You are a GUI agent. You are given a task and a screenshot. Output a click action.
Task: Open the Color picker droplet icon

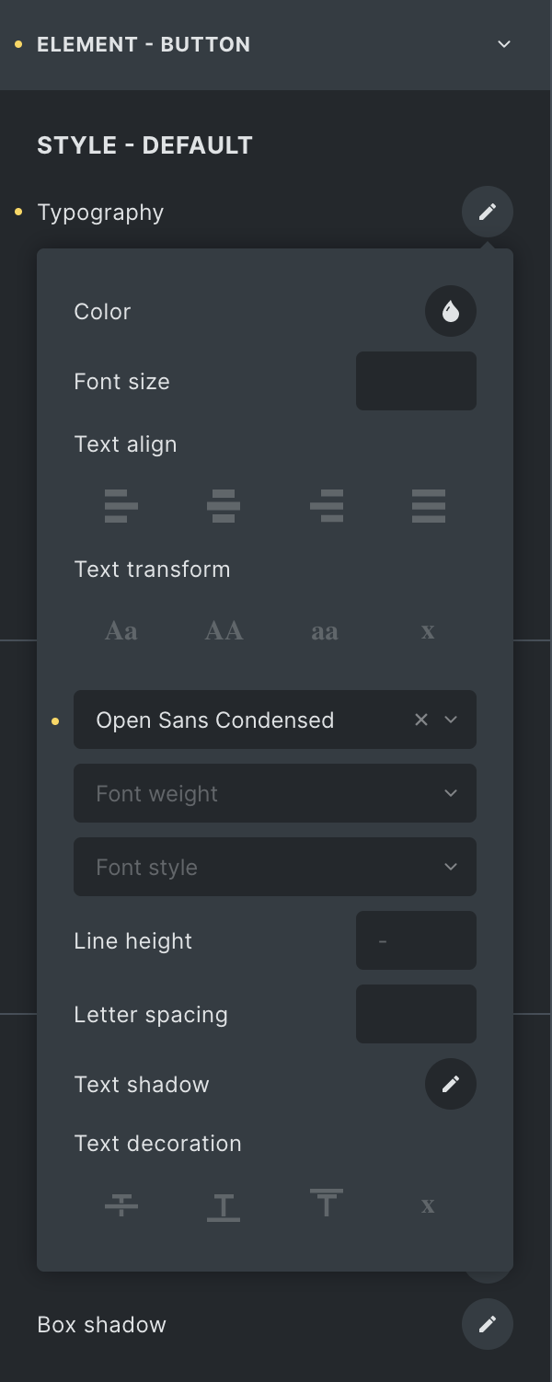pyautogui.click(x=451, y=311)
